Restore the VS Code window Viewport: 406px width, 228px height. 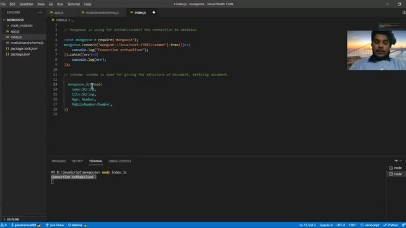[399, 4]
